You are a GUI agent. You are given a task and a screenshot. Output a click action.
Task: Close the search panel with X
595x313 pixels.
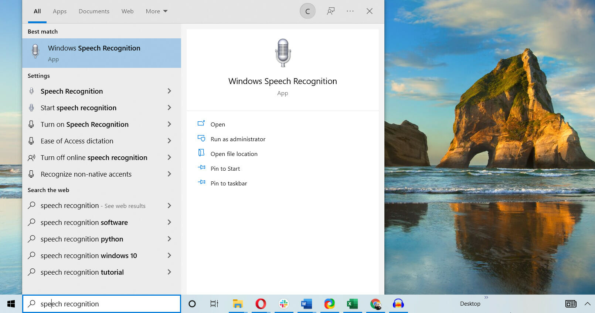[370, 11]
